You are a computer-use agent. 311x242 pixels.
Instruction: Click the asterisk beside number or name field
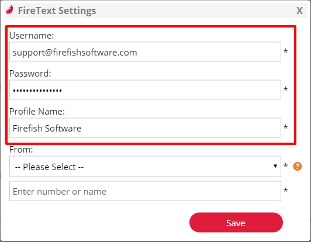point(285,191)
